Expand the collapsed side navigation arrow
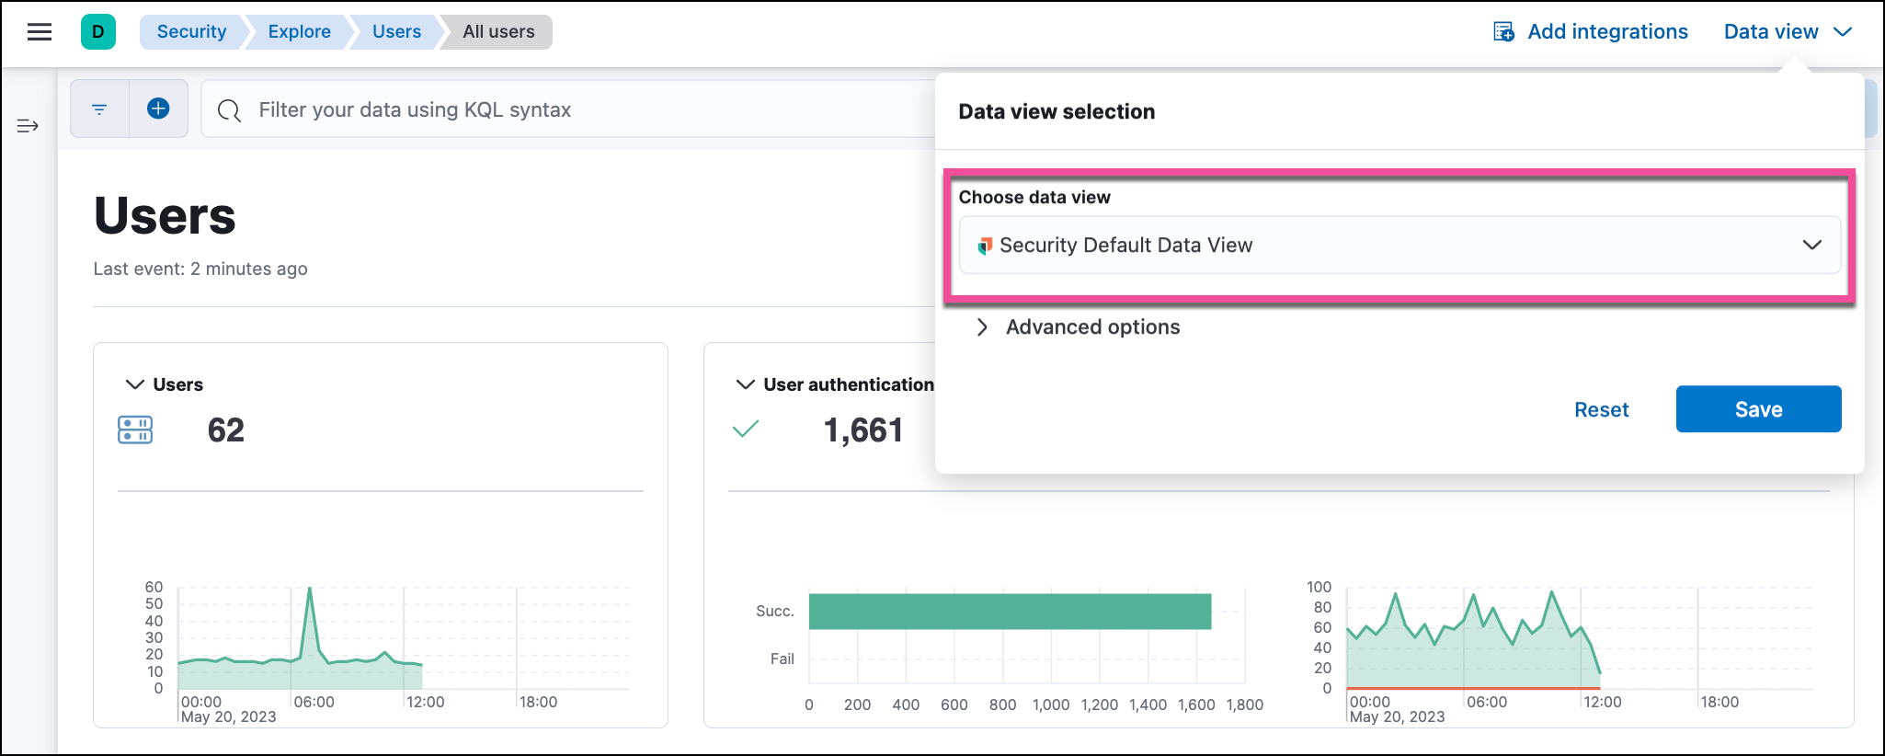This screenshot has width=1885, height=756. 28,126
